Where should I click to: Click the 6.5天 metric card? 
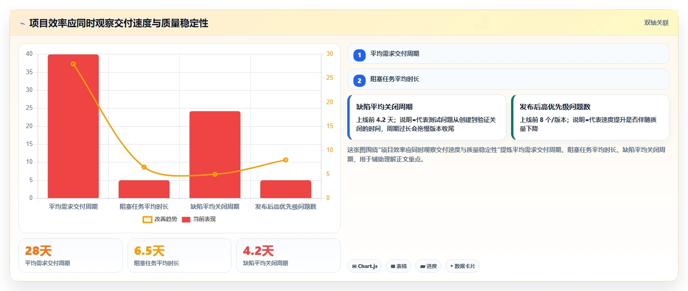click(179, 255)
